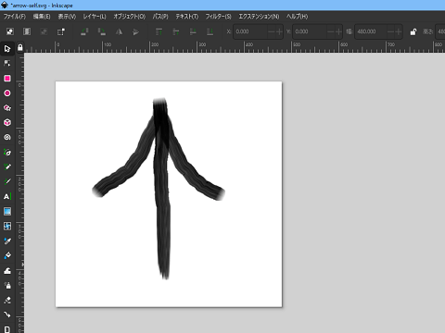Toggle guide lock at ruler corner

[x=20, y=47]
